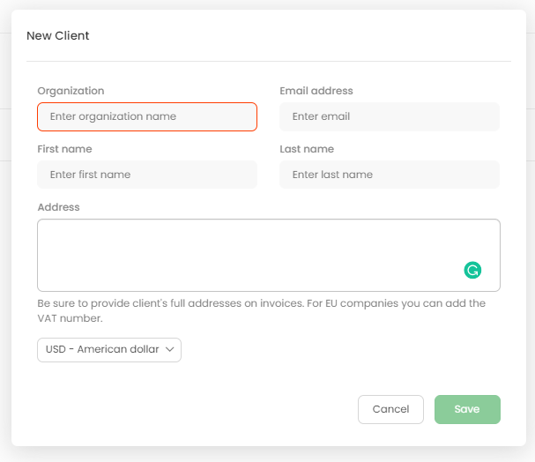This screenshot has width=535, height=462.
Task: Click the First name label
Action: coord(64,149)
